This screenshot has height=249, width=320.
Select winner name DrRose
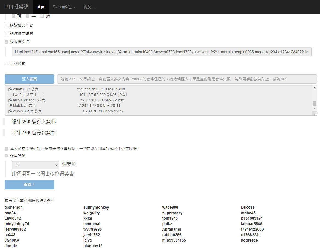point(248,207)
